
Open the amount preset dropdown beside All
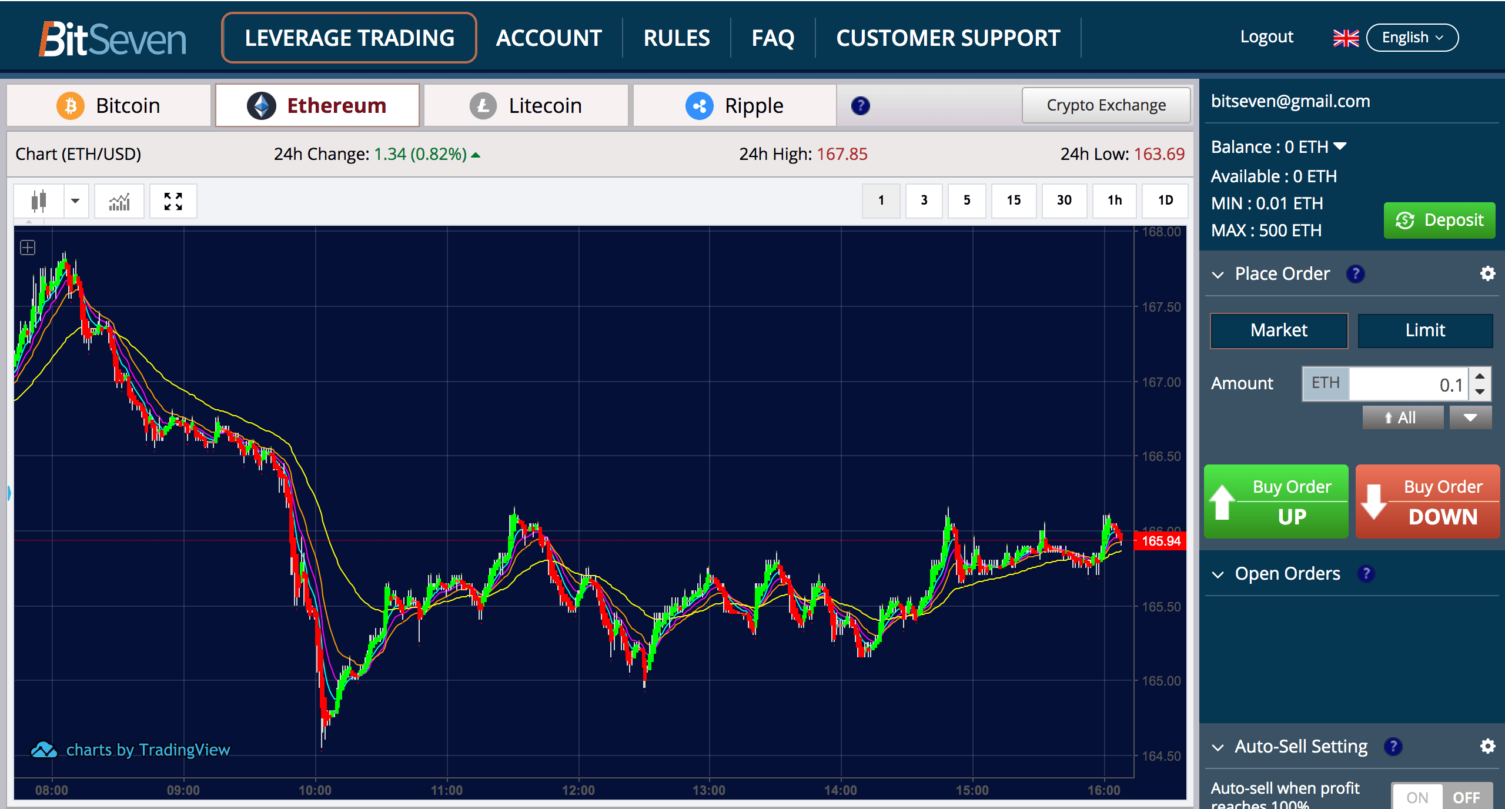click(x=1470, y=417)
